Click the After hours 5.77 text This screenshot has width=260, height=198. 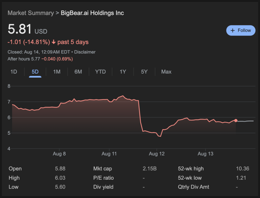point(24,59)
